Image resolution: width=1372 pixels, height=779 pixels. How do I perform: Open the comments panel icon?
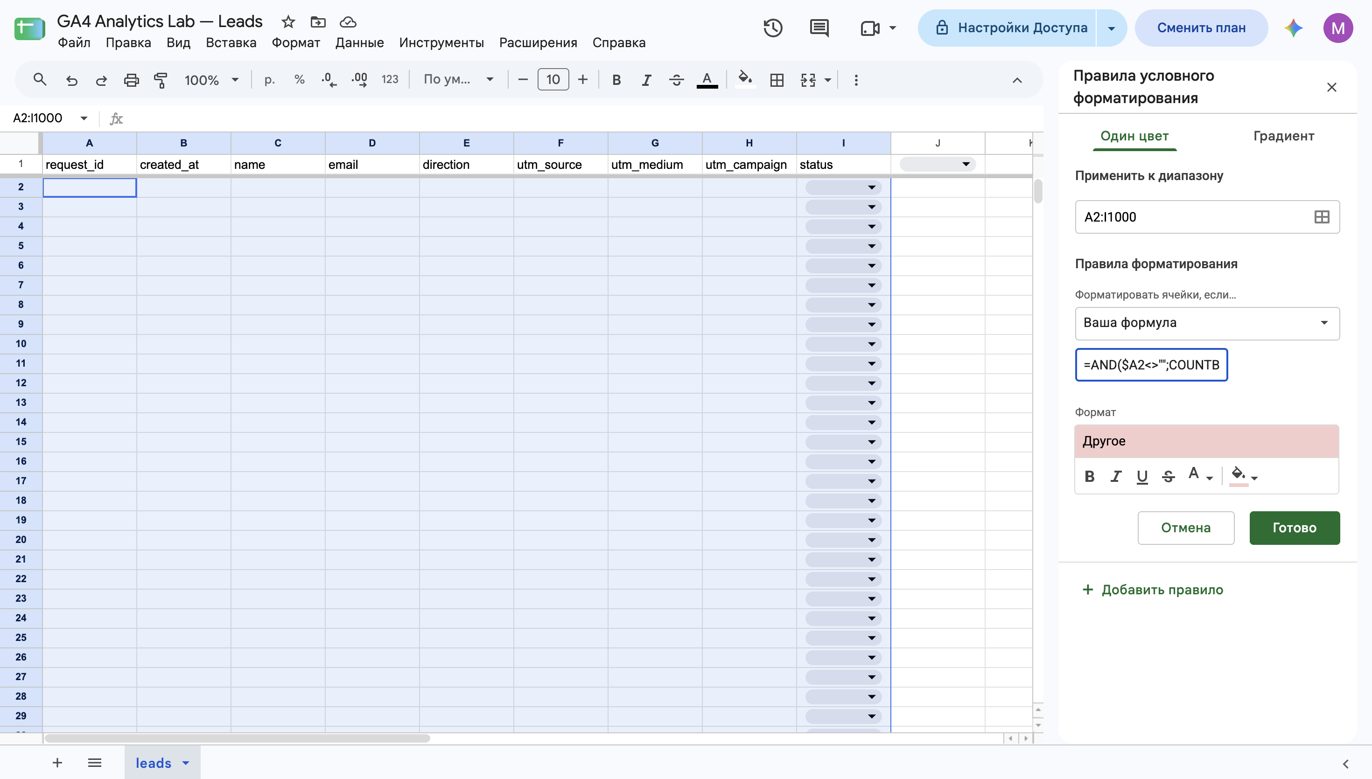pyautogui.click(x=819, y=28)
